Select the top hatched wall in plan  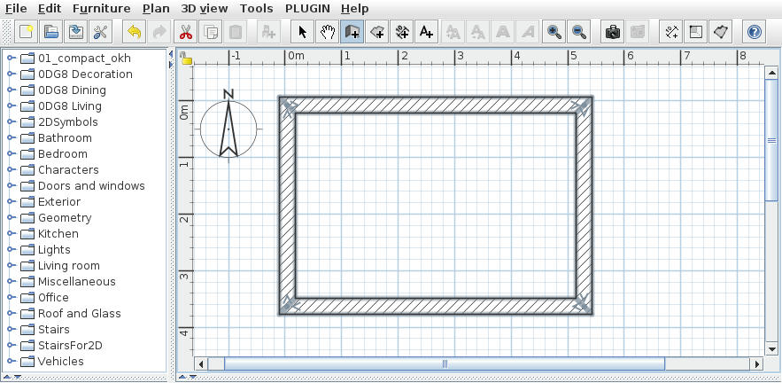point(436,106)
